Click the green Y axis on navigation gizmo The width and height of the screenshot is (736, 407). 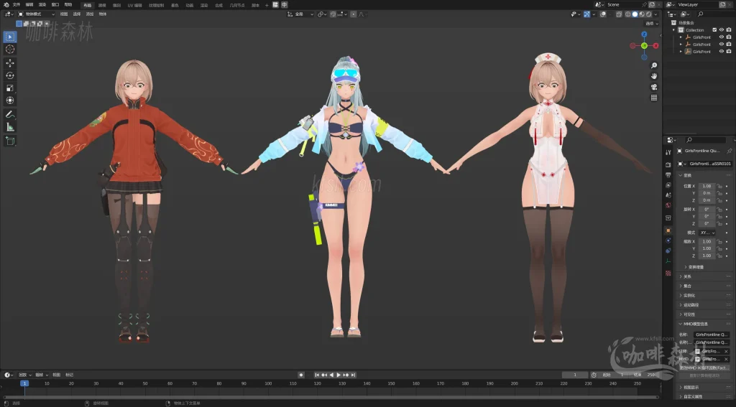pos(644,45)
